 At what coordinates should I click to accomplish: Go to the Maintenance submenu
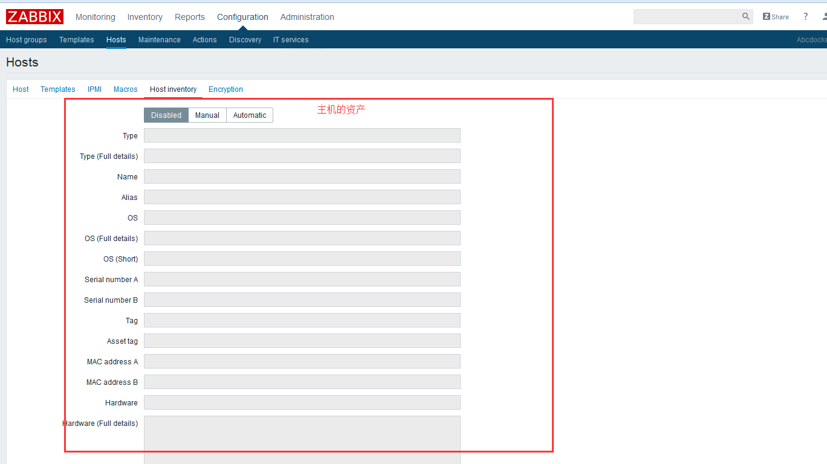[x=160, y=40]
